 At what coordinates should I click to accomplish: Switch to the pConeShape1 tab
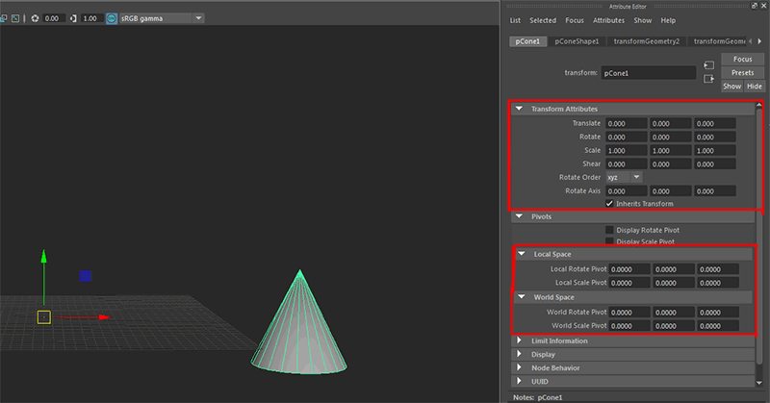[577, 41]
